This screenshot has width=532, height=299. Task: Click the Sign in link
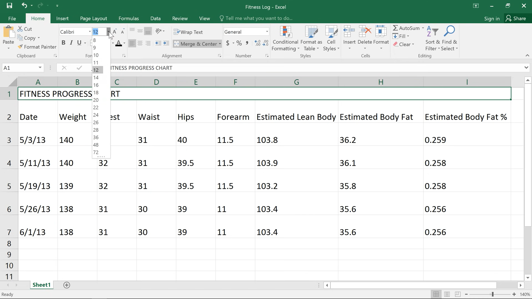point(492,19)
